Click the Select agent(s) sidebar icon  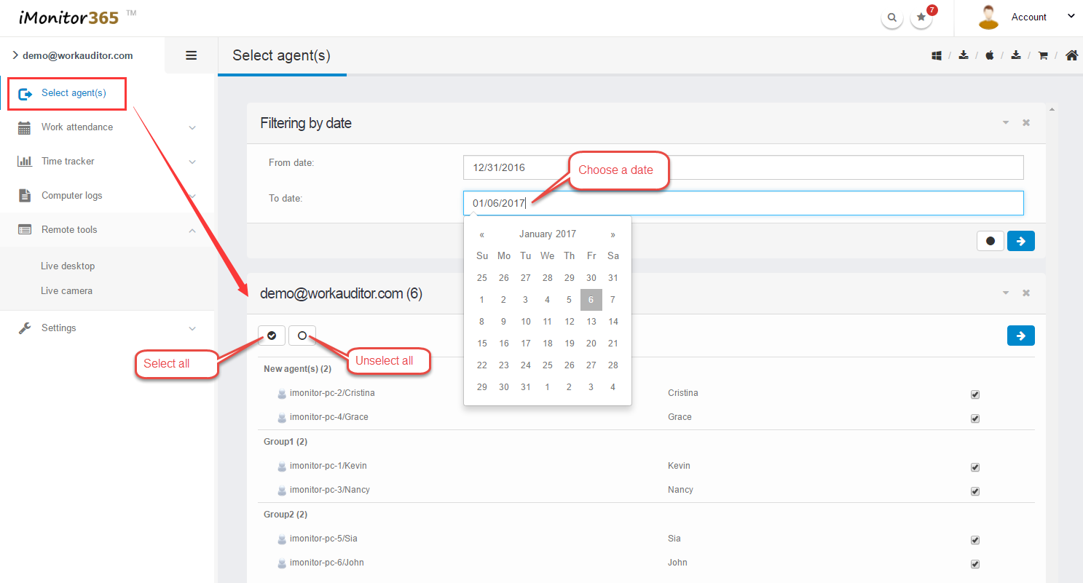25,94
